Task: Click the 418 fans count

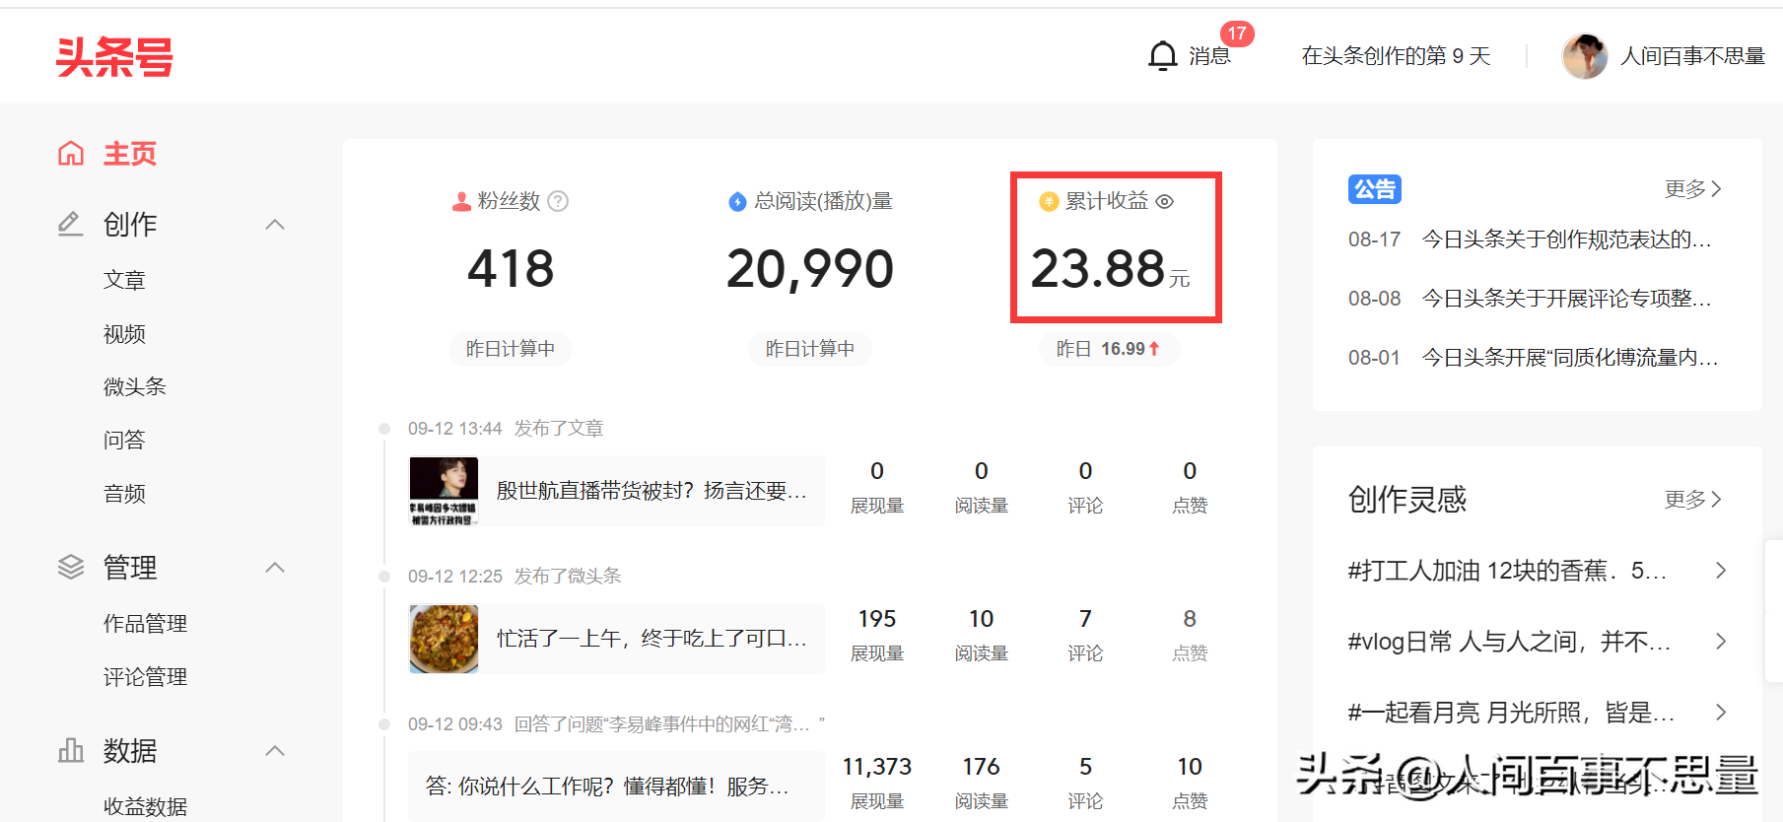Action: pyautogui.click(x=511, y=268)
